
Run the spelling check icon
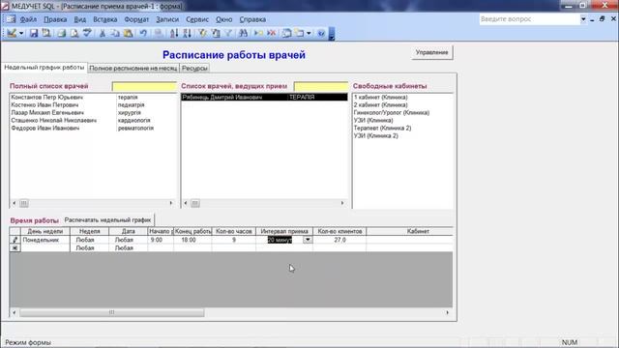tap(87, 33)
